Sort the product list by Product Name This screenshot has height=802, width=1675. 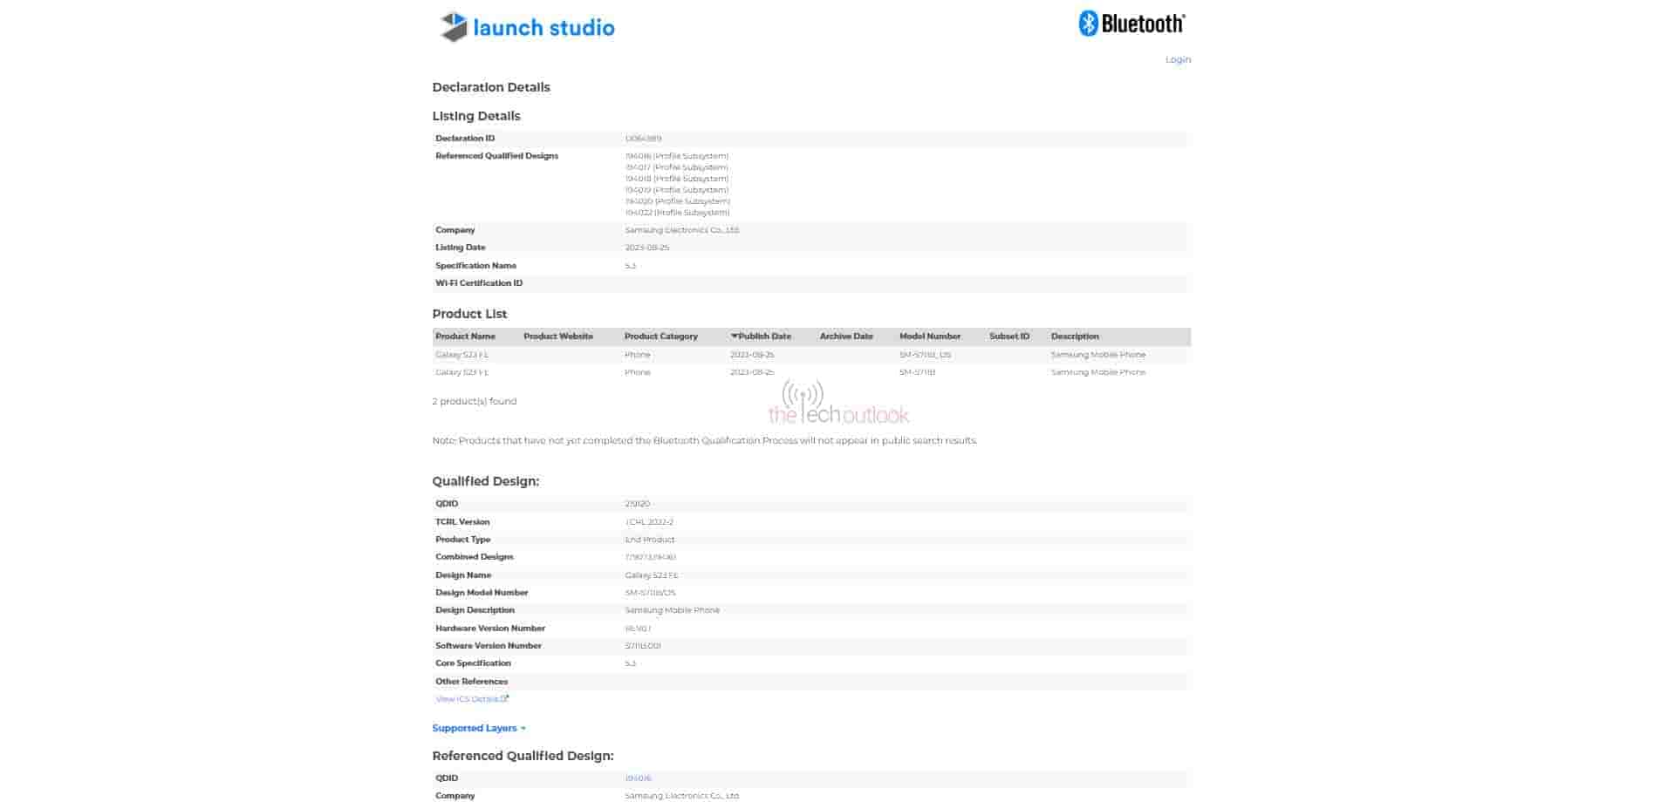pos(465,336)
